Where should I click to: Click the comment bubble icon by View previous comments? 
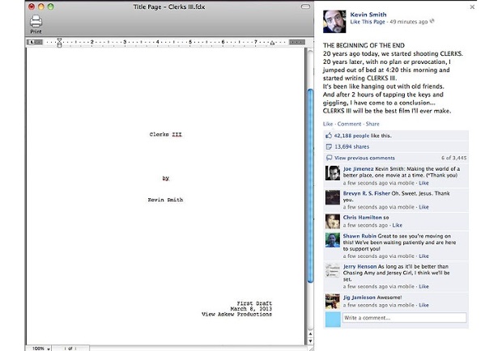pyautogui.click(x=329, y=158)
